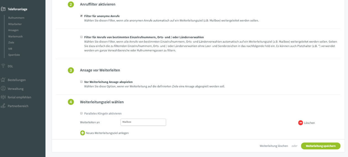Select Ansagen in the sidebar
348x157 pixels.
[14, 30]
